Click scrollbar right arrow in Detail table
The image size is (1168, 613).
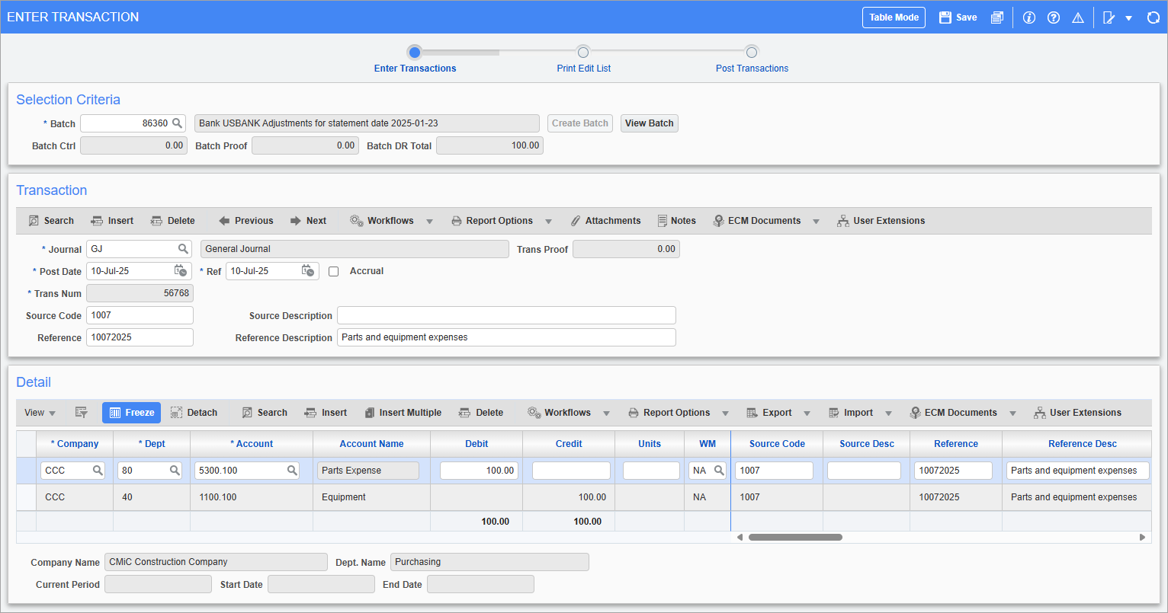1143,537
